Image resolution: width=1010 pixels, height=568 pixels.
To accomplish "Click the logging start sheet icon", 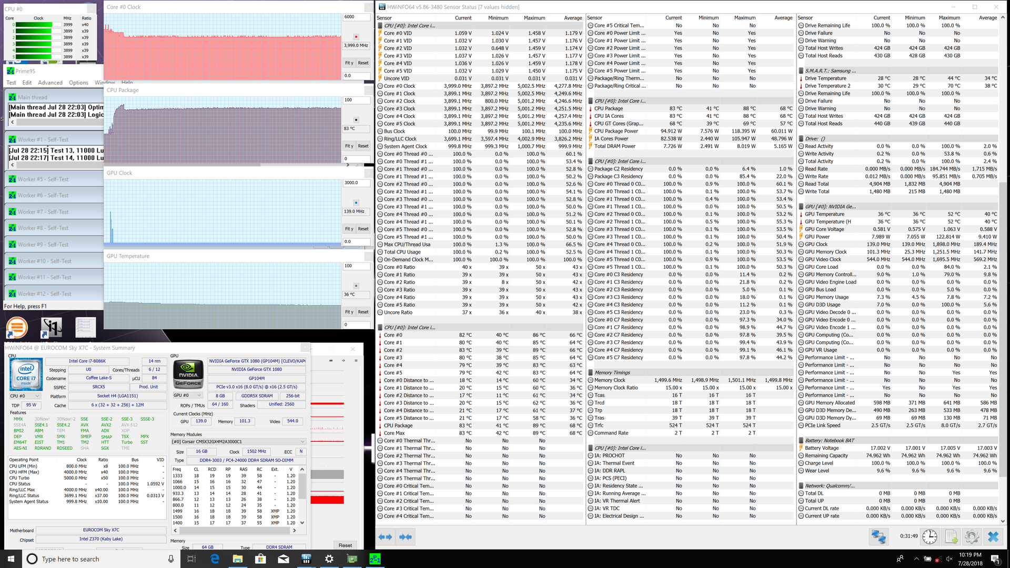I will tap(951, 536).
